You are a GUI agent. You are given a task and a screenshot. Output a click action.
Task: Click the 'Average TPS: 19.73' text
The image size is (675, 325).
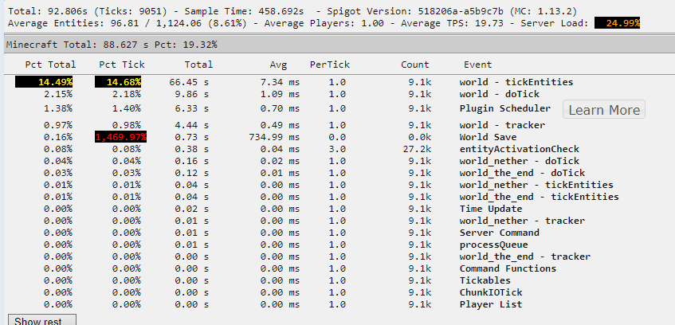click(x=452, y=23)
